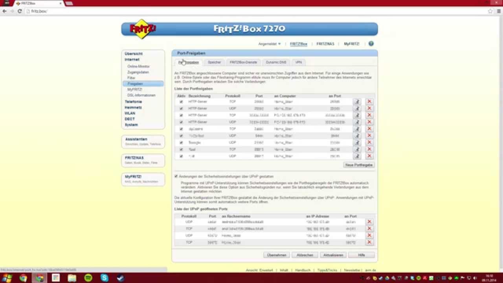The image size is (503, 283).
Task: Delete UPnP TCP port of Home_Star
Action: pyautogui.click(x=369, y=242)
